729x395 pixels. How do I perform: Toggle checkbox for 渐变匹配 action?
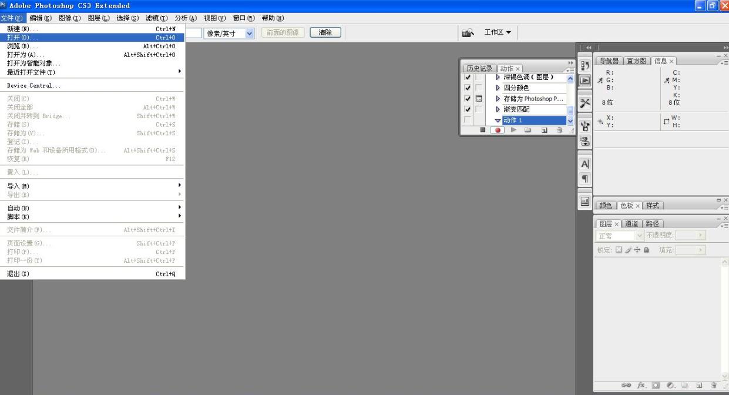[x=468, y=109]
